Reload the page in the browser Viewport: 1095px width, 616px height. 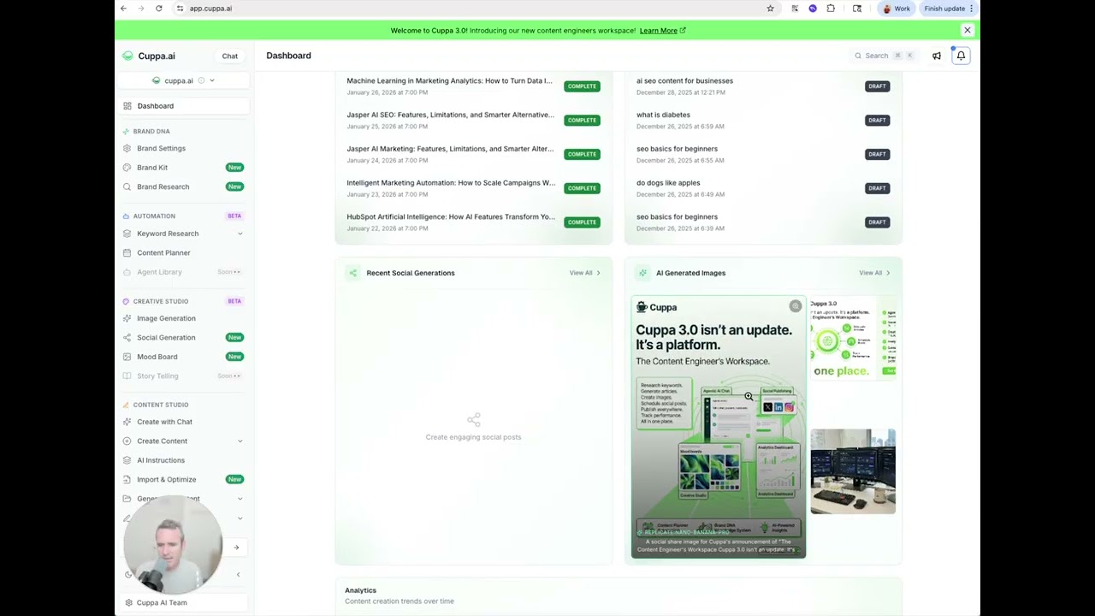point(158,9)
